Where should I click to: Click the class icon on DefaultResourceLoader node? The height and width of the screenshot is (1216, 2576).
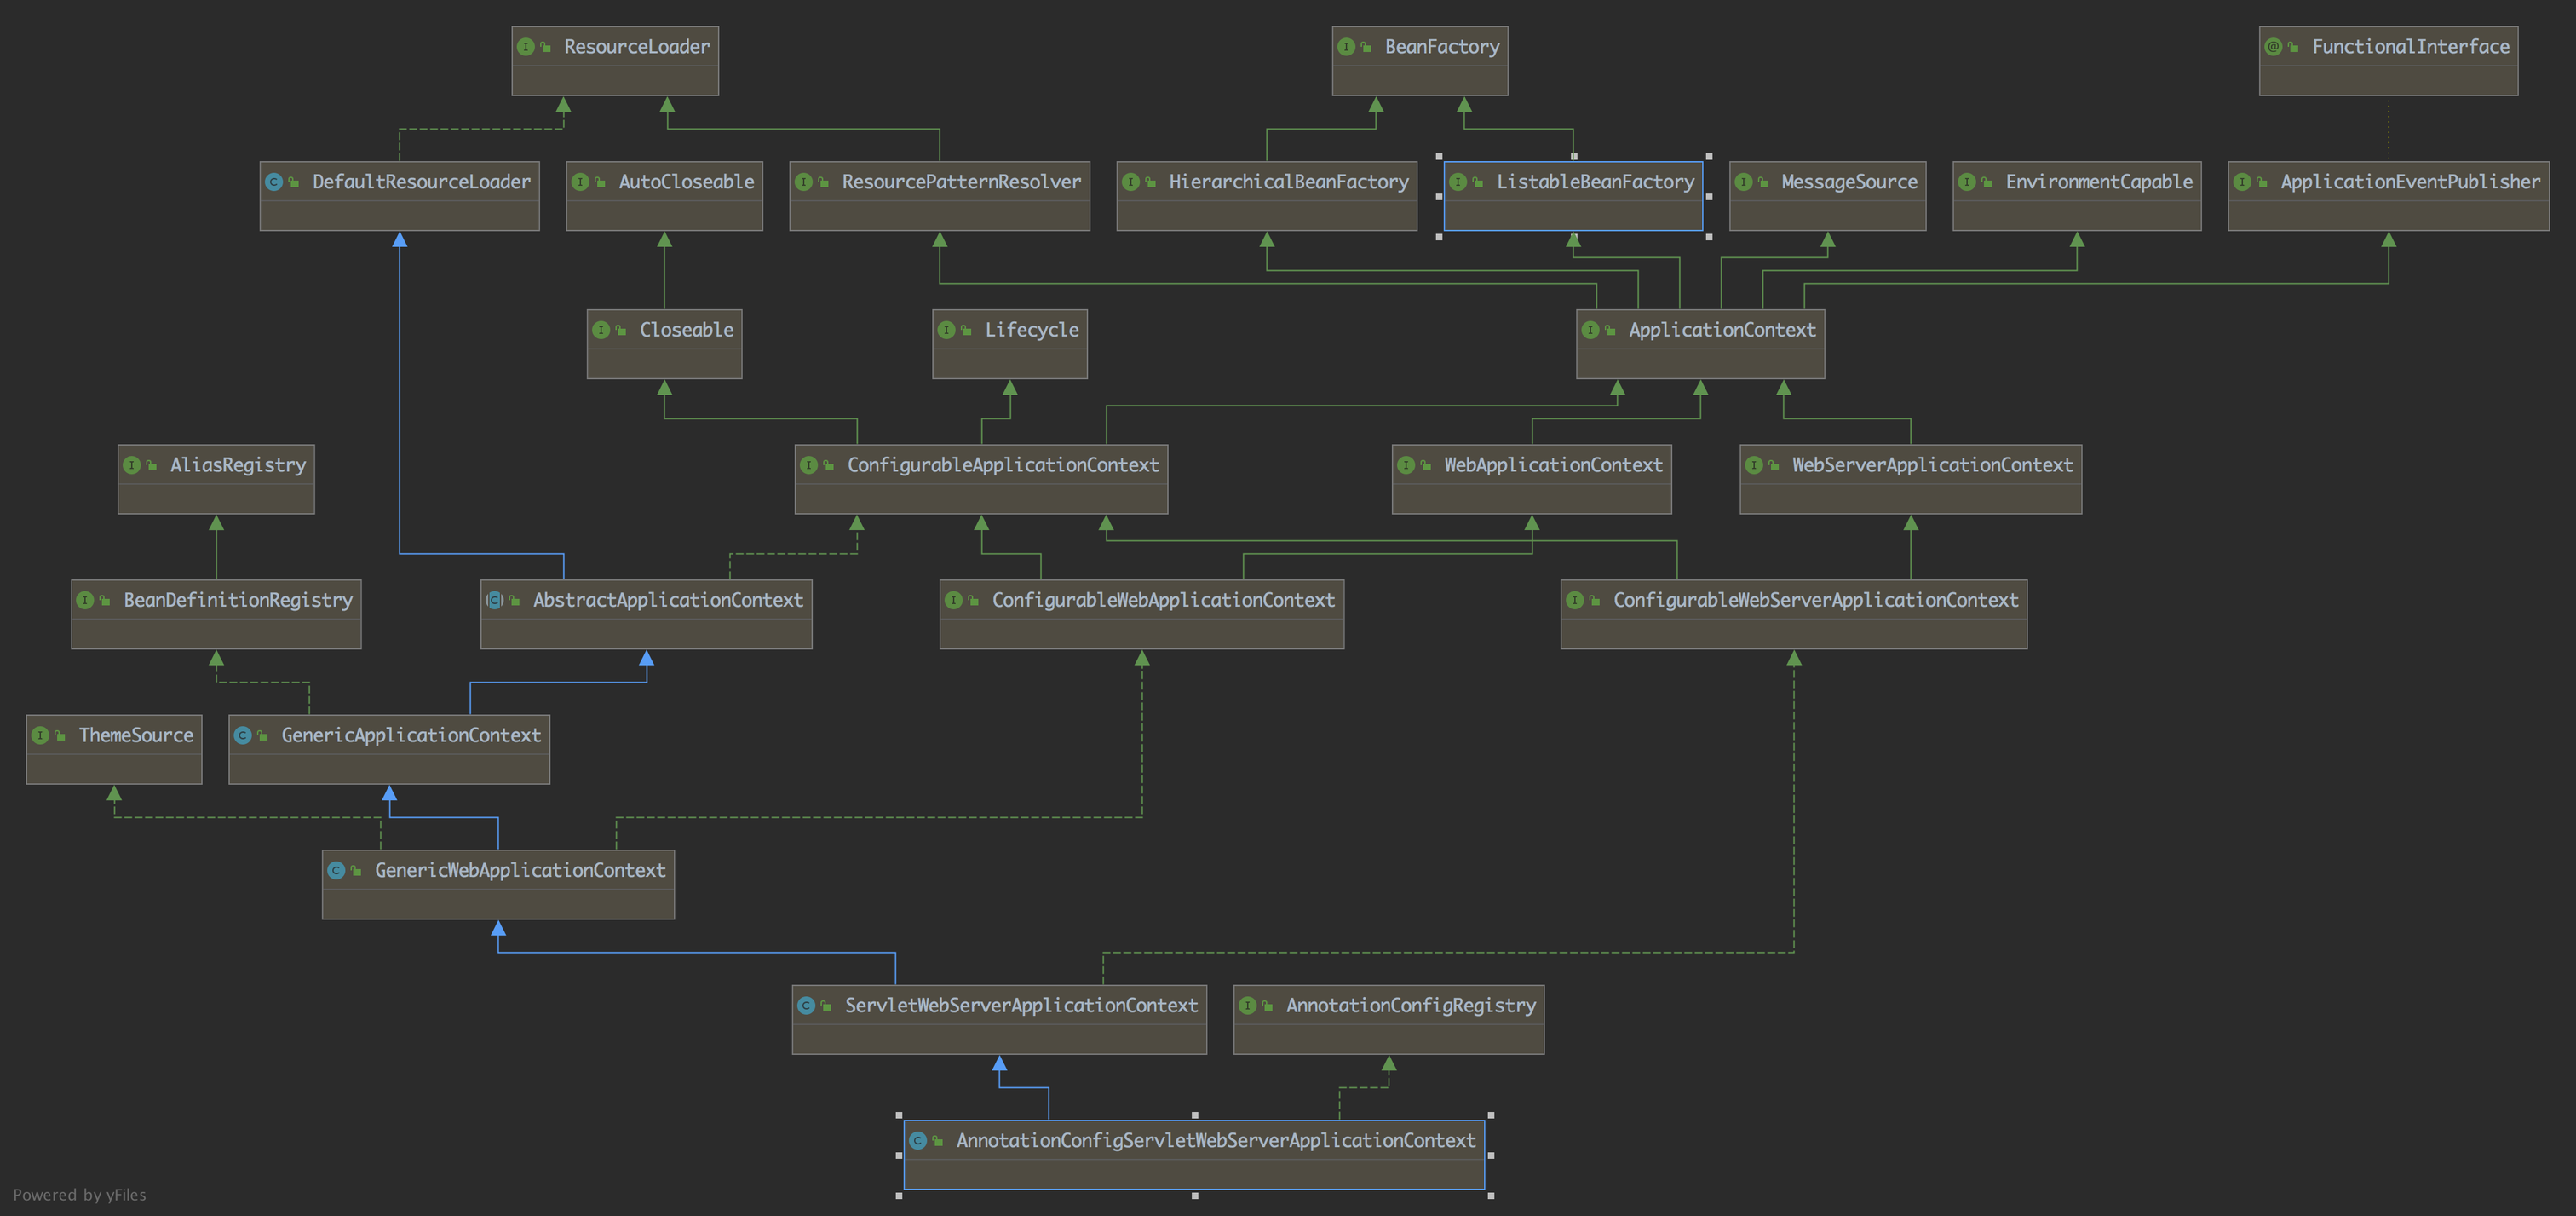pos(273,182)
